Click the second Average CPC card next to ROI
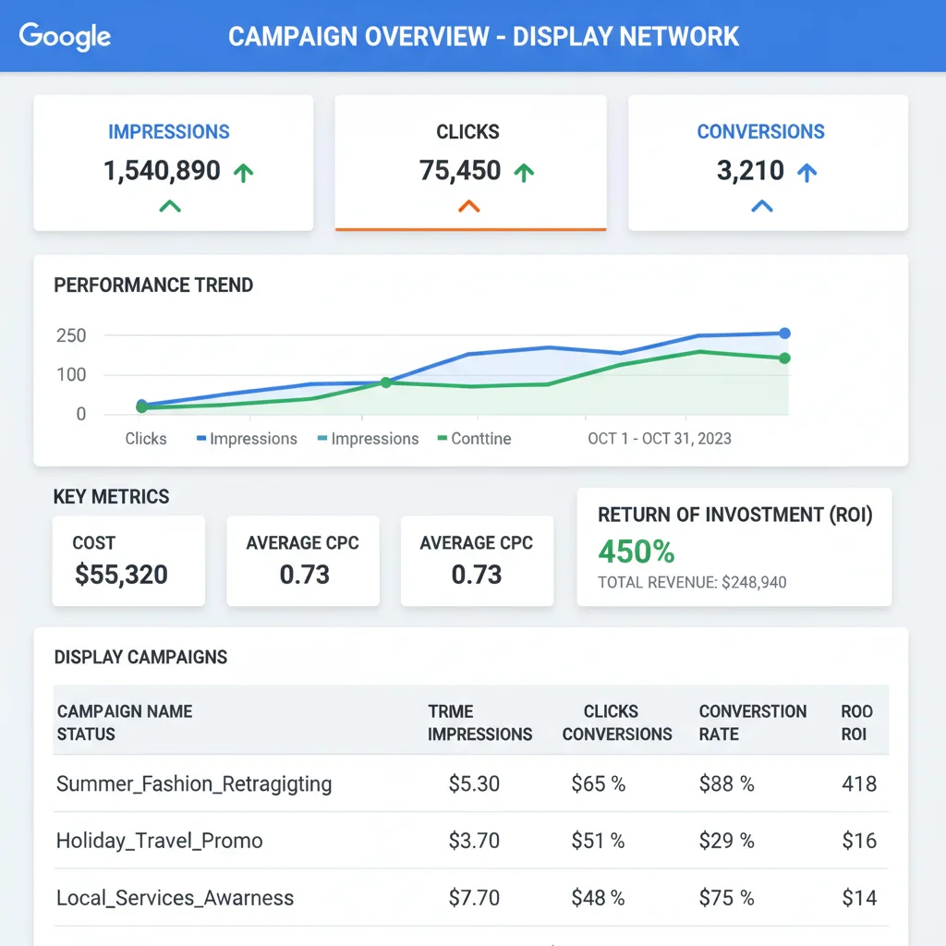946x946 pixels. [477, 561]
